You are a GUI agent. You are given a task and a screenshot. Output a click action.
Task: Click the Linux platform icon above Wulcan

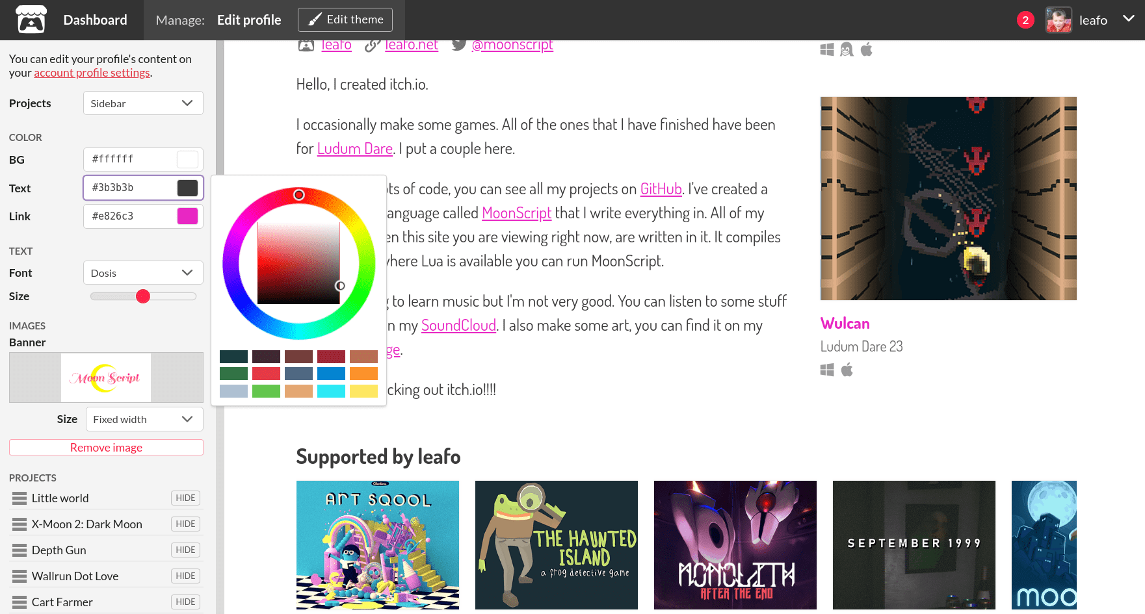pos(847,49)
